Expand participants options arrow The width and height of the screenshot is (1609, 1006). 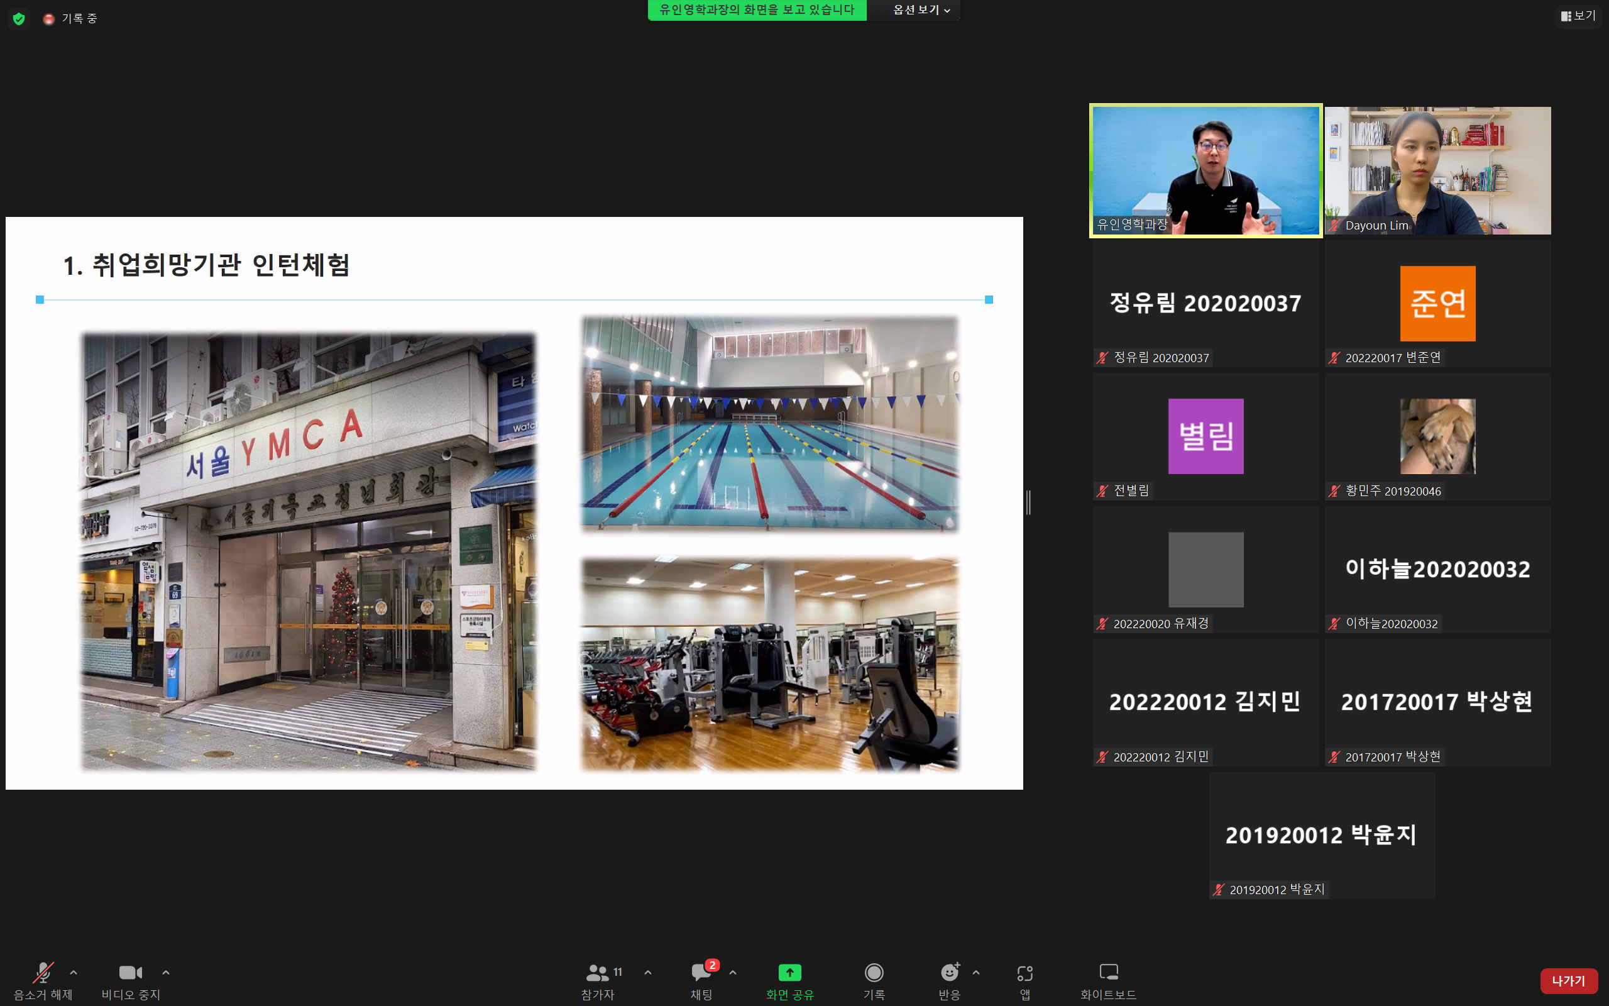click(648, 973)
